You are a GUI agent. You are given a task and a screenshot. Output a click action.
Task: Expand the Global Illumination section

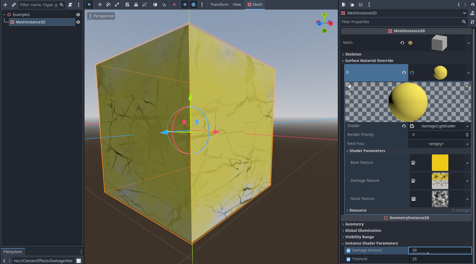point(363,231)
